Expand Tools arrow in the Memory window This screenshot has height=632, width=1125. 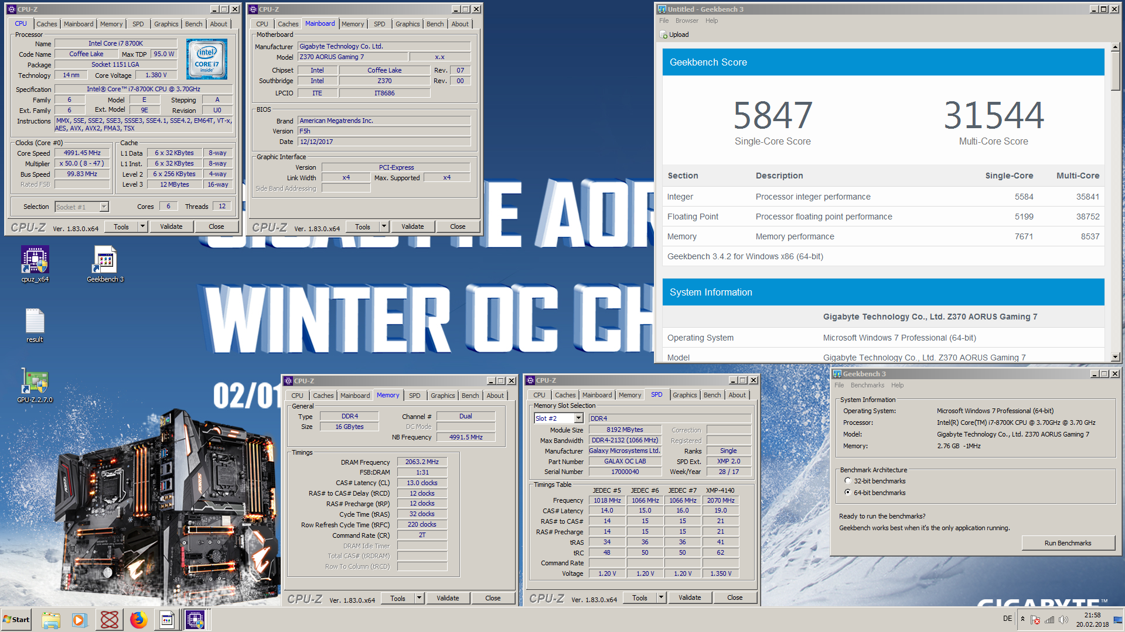click(419, 598)
